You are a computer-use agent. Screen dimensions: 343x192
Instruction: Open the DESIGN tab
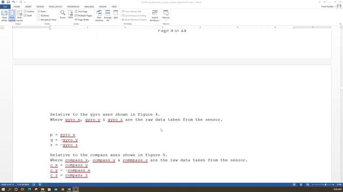(x=40, y=6)
